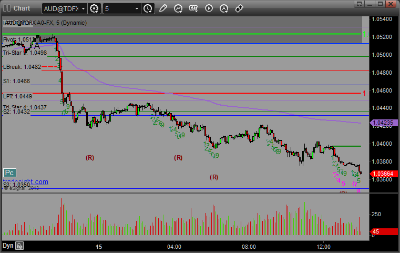Click the Pc badge on the chart
The width and height of the screenshot is (400, 253).
pos(9,173)
